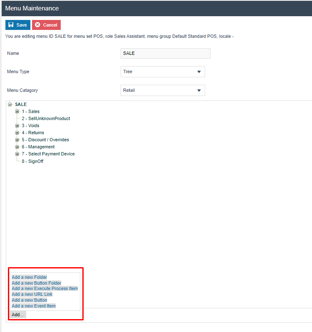The width and height of the screenshot is (312, 332).
Task: Choose Add a new Button
Action: 30,300
